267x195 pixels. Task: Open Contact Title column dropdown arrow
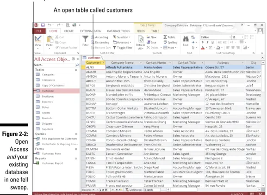[x=203, y=63]
